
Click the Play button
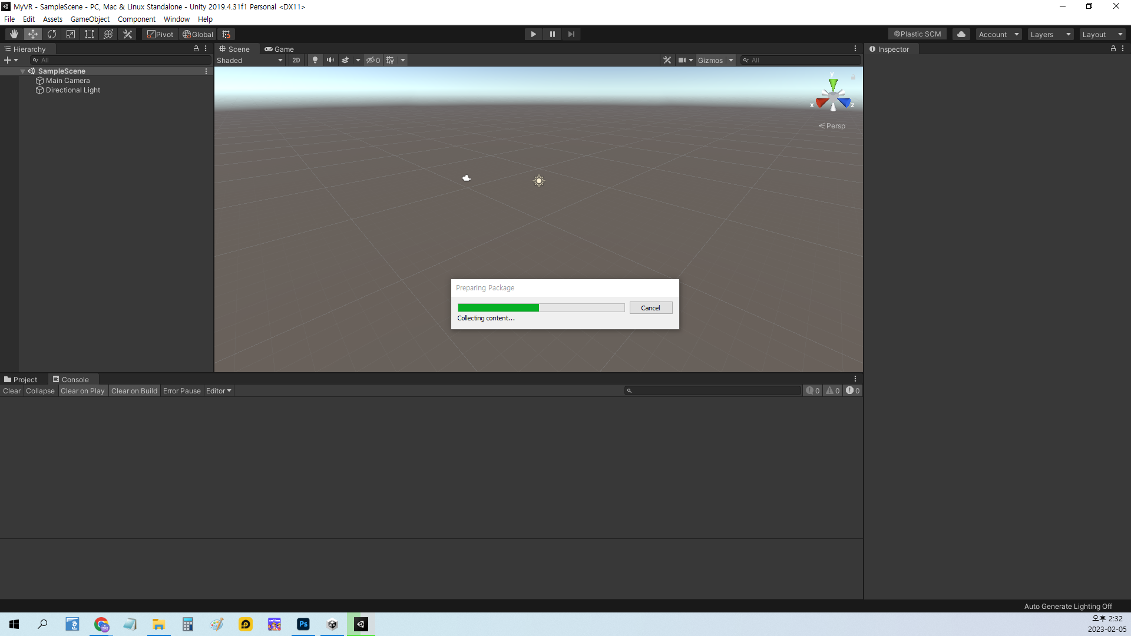533,34
